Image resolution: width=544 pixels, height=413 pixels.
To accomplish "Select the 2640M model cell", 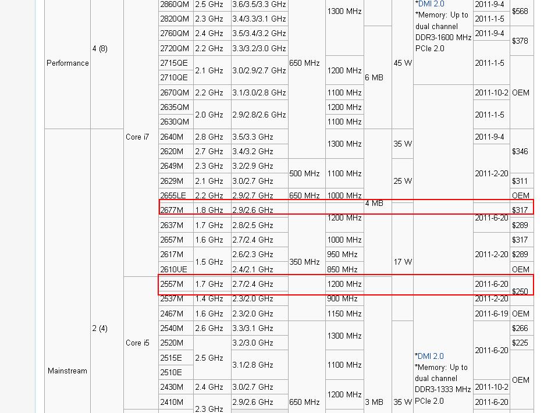I will pyautogui.click(x=176, y=137).
